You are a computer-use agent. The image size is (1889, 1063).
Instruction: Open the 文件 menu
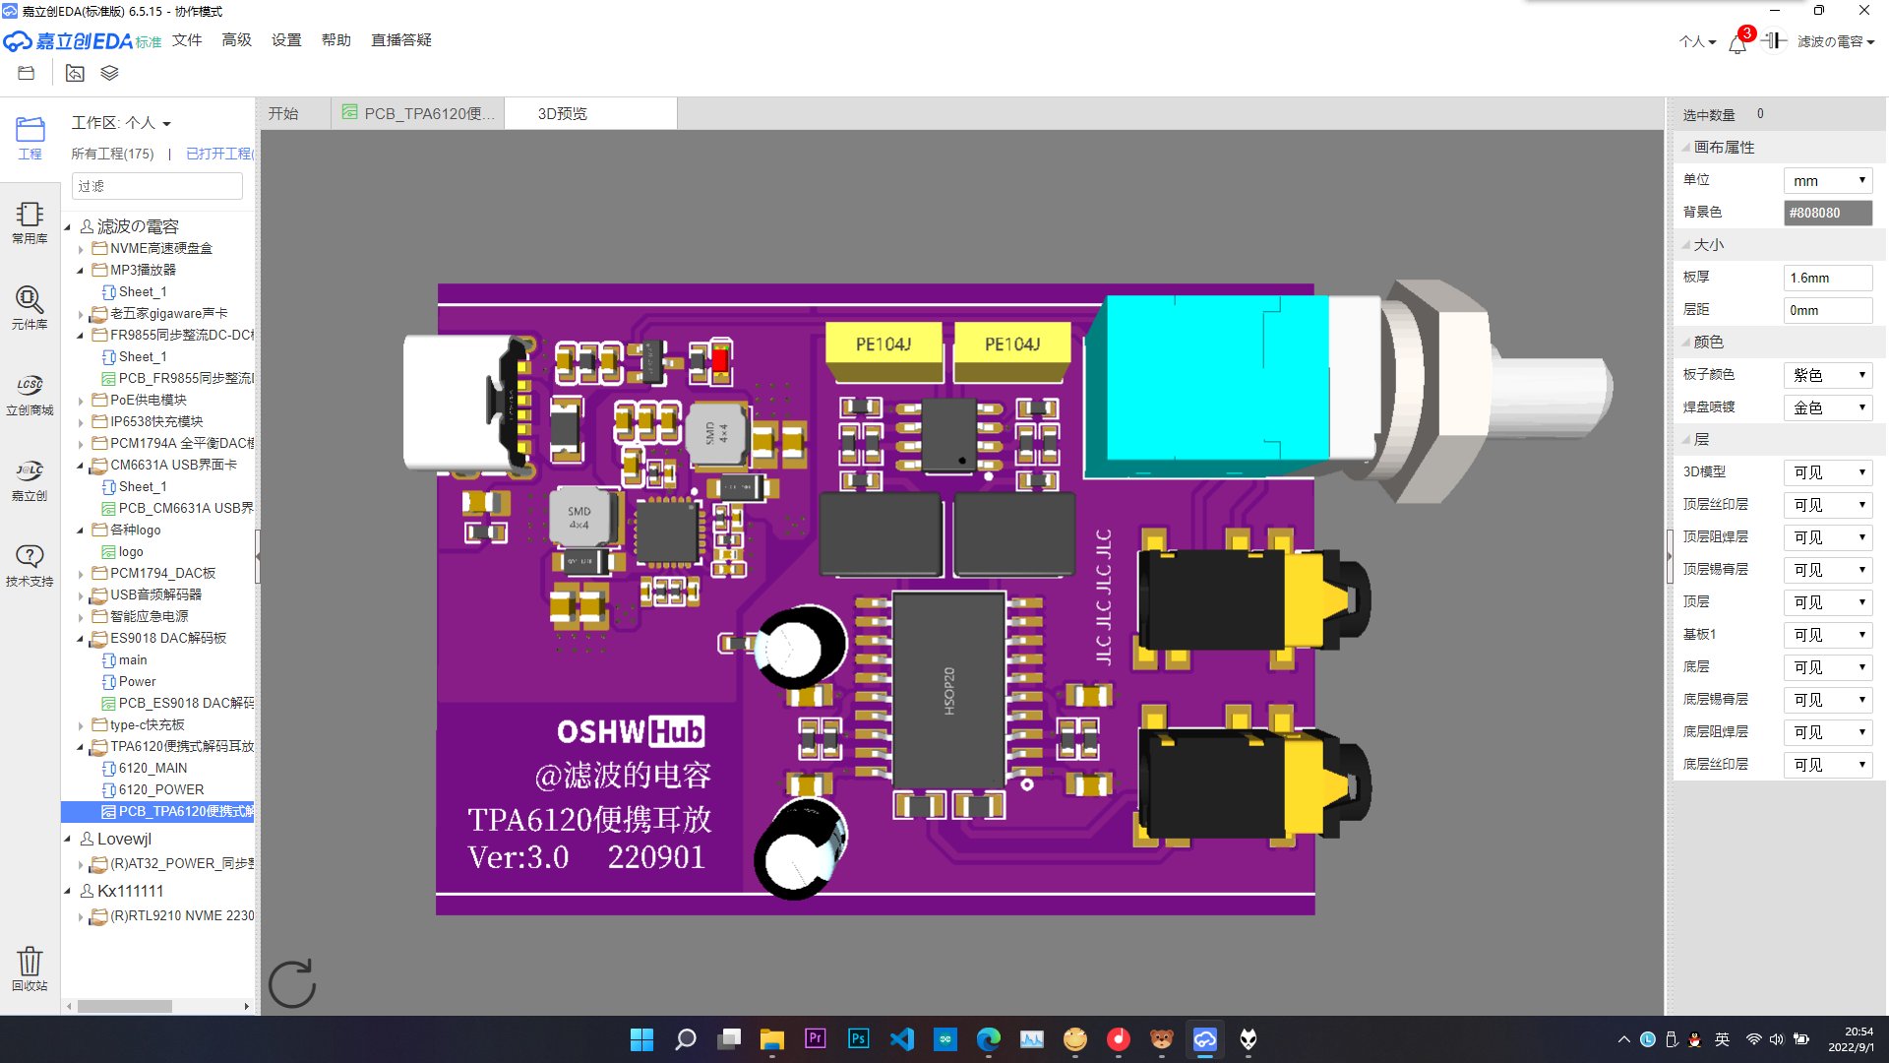187,40
